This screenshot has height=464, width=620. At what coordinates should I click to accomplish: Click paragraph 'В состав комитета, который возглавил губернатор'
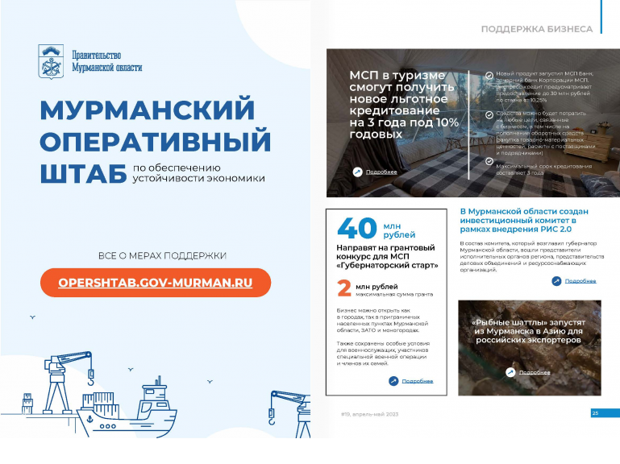pyautogui.click(x=532, y=256)
